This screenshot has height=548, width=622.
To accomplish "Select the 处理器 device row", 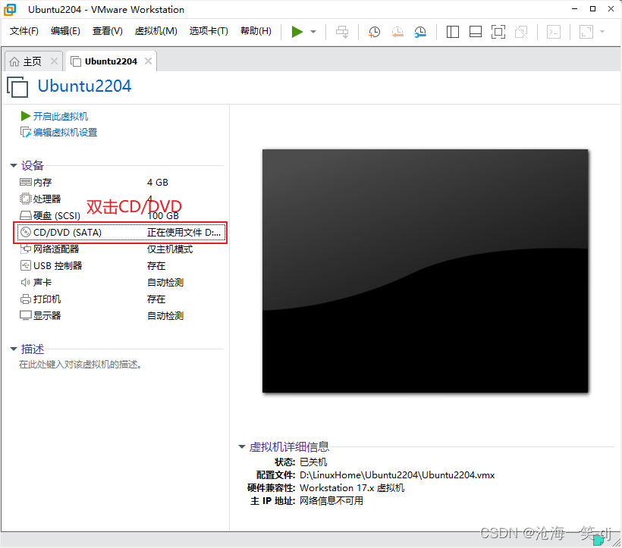I will pyautogui.click(x=120, y=199).
